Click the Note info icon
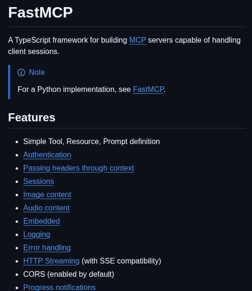The image size is (252, 291). coord(21,73)
